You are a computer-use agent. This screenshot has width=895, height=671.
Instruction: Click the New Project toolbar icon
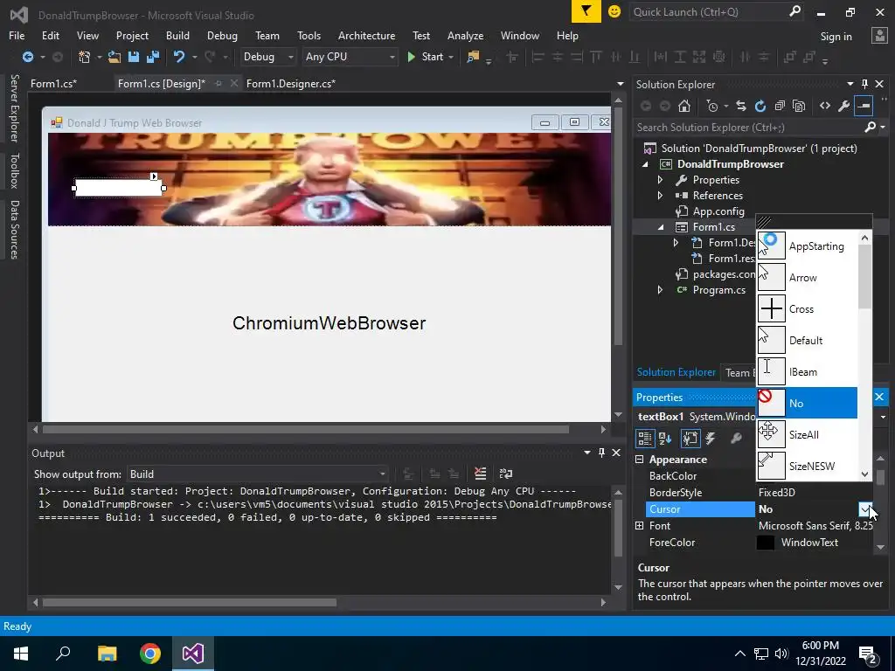point(85,57)
